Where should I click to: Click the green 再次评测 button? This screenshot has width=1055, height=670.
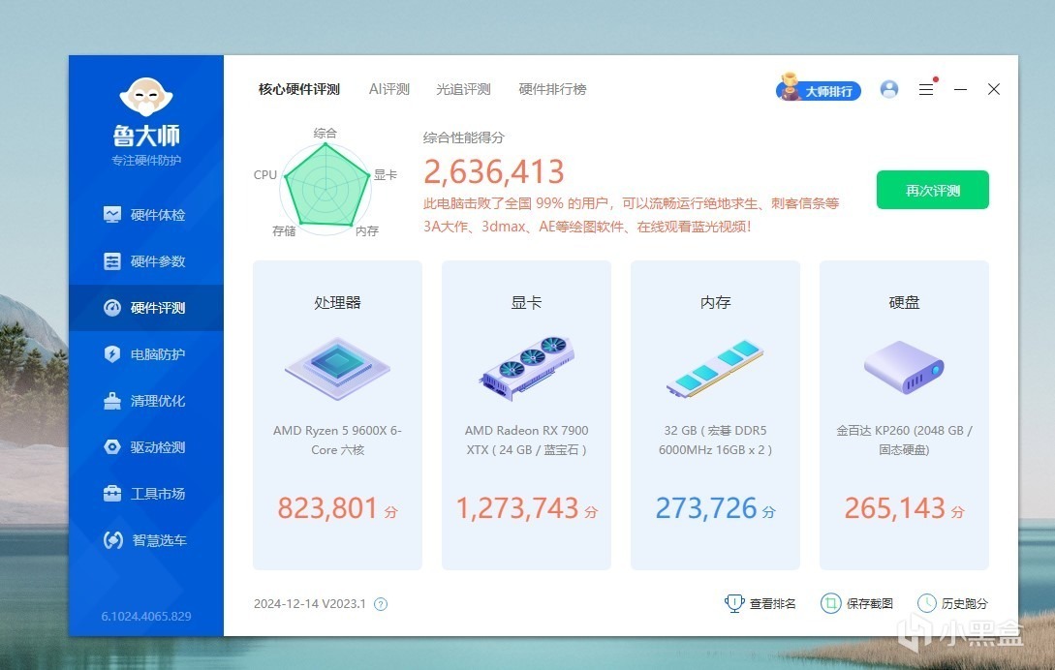coord(933,190)
